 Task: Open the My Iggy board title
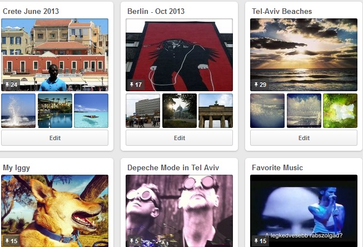pyautogui.click(x=16, y=168)
